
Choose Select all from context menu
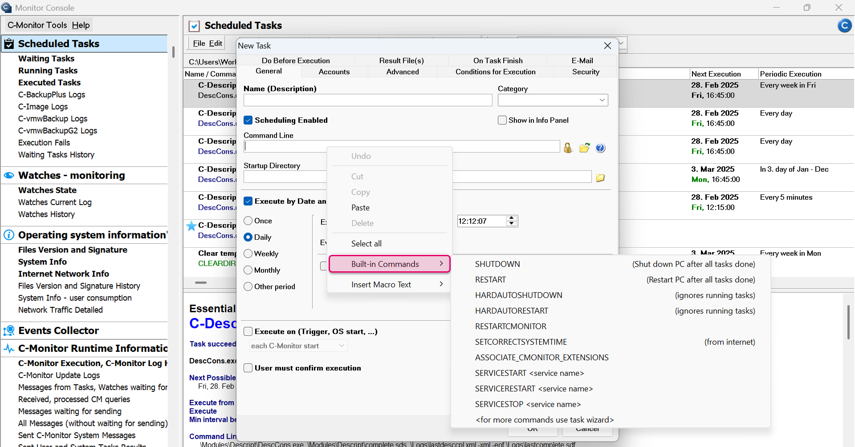point(390,243)
